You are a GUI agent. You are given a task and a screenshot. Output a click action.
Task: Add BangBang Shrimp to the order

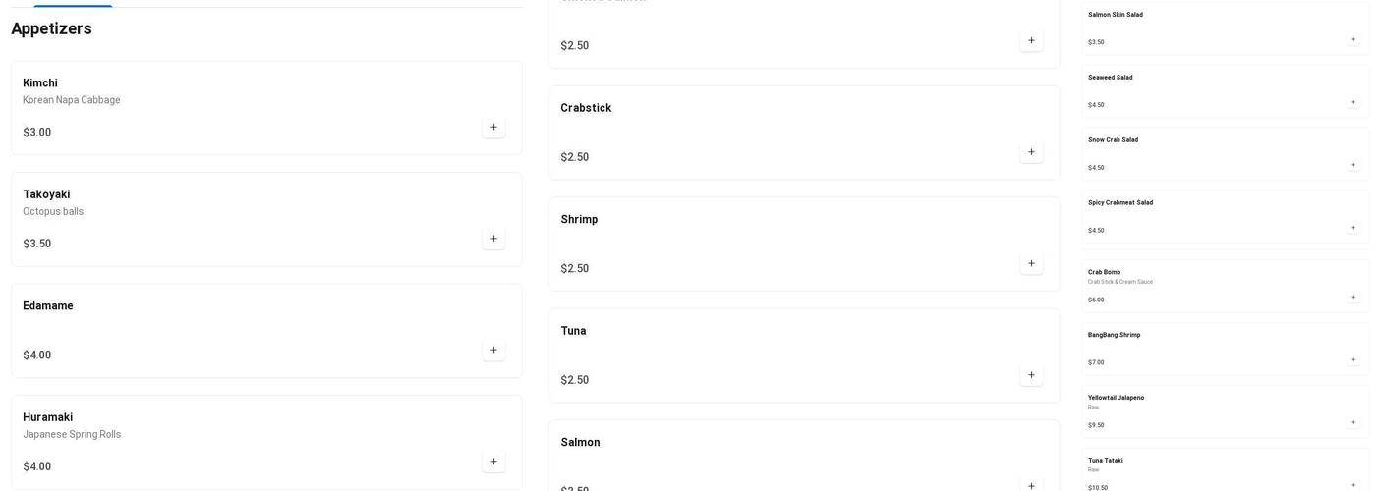pyautogui.click(x=1353, y=359)
